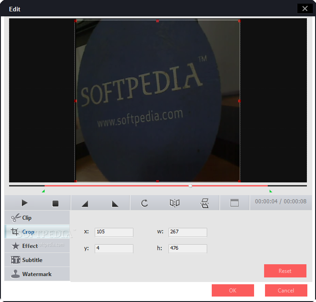Viewport: 316px width, 302px height.
Task: Go to the Watermark tab
Action: click(37, 274)
